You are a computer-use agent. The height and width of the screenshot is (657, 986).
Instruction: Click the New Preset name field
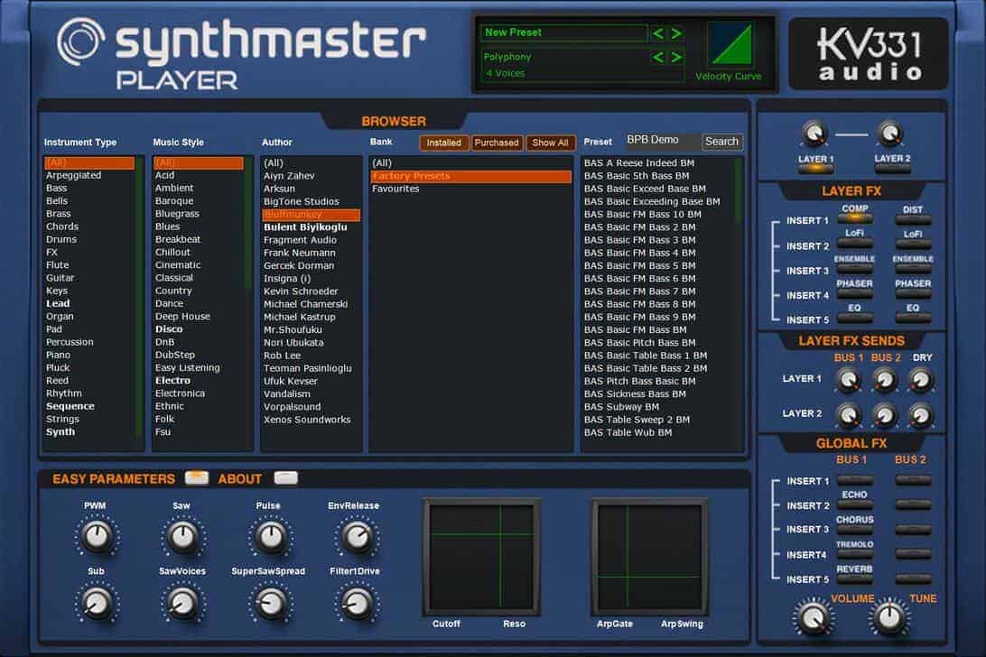(564, 32)
